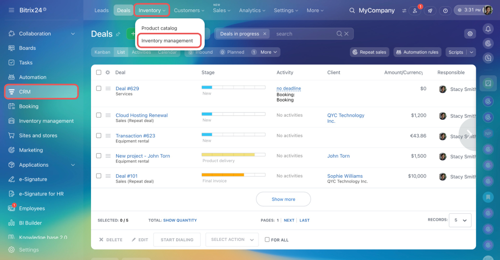Click into the Deals search field
500x260 pixels.
305,34
